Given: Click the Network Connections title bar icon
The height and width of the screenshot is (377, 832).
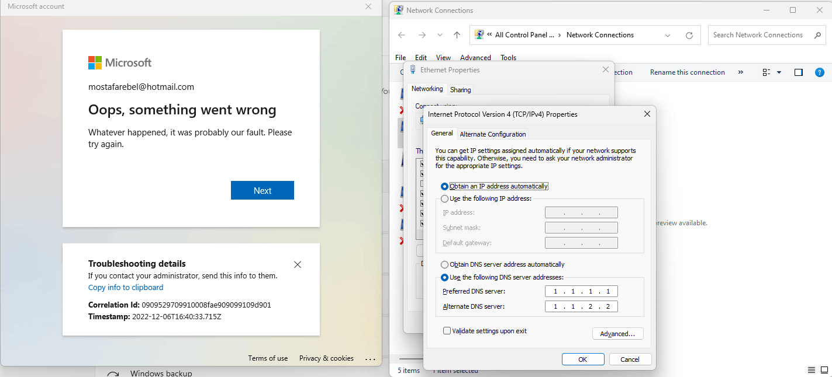Looking at the screenshot, I should pyautogui.click(x=399, y=10).
